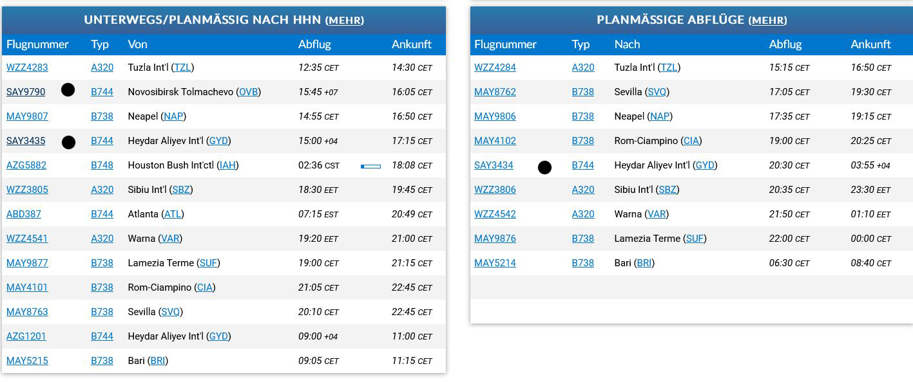Select flight ABD387 from Atlanta
The height and width of the screenshot is (382, 913).
point(24,214)
